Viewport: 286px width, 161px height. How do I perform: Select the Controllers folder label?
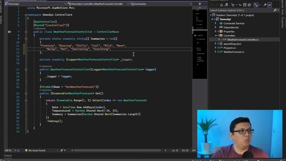(229, 36)
